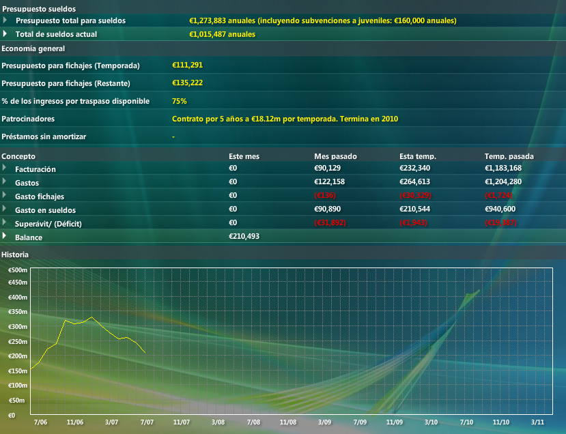
Task: Select the Presupuesto para fichajes (Temporada) label
Action: [x=70, y=66]
